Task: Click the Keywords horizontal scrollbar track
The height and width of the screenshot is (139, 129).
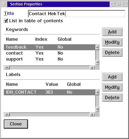Action: (x=50, y=68)
